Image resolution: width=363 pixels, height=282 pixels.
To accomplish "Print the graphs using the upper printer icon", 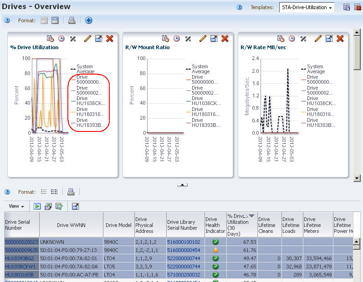I will (x=72, y=20).
